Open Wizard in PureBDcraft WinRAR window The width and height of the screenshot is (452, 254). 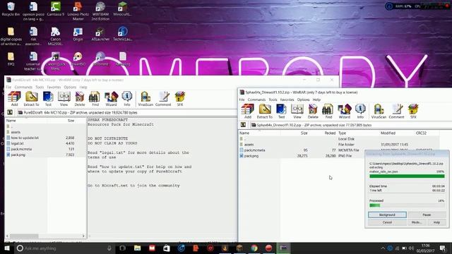(x=111, y=99)
